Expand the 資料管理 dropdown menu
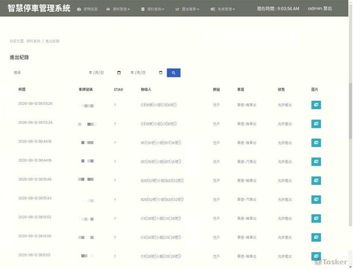Screen dimensions: 353x269 [118, 9]
